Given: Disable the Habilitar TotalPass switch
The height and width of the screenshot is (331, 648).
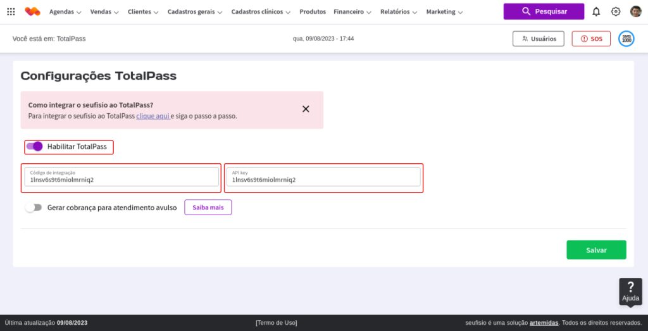Looking at the screenshot, I should [35, 146].
